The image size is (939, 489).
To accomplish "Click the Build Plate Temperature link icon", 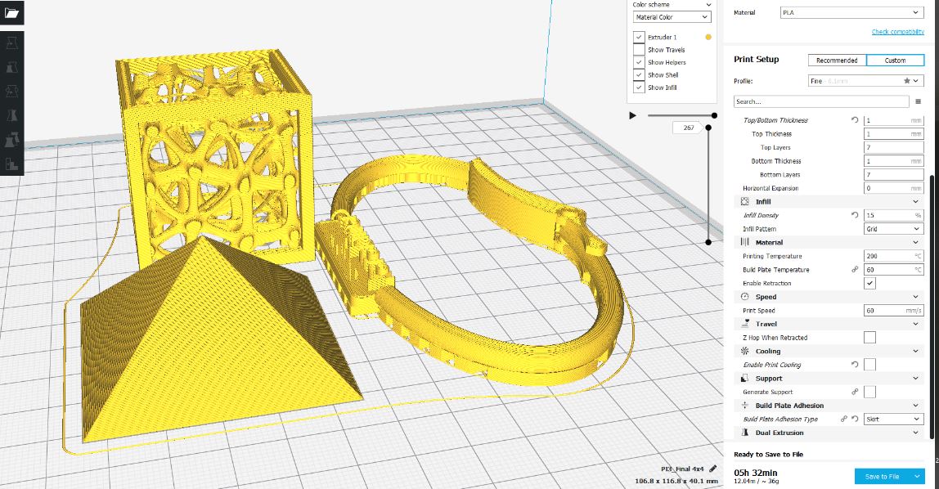I will 855,269.
